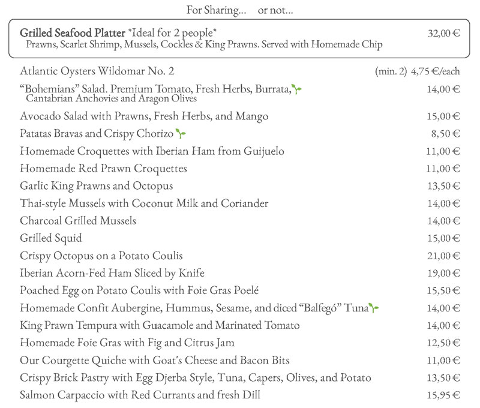Select Homemade Red Prawn Croquettes
This screenshot has width=480, height=408.
click(103, 169)
